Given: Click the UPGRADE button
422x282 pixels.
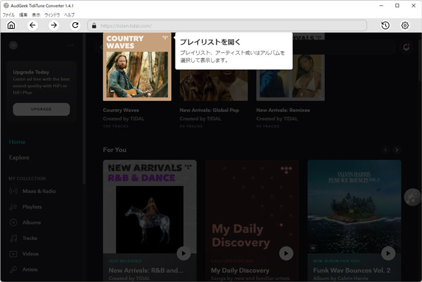Looking at the screenshot, I should (x=42, y=109).
